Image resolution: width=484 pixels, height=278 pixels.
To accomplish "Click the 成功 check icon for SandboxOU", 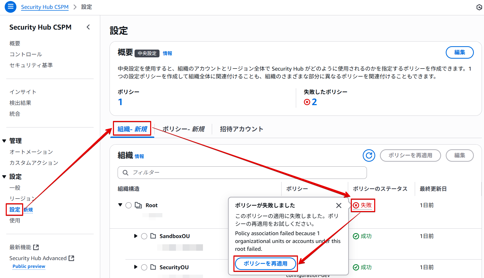I will pos(356,236).
